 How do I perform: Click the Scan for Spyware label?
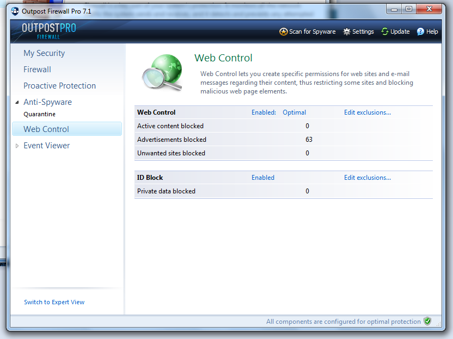(x=313, y=32)
